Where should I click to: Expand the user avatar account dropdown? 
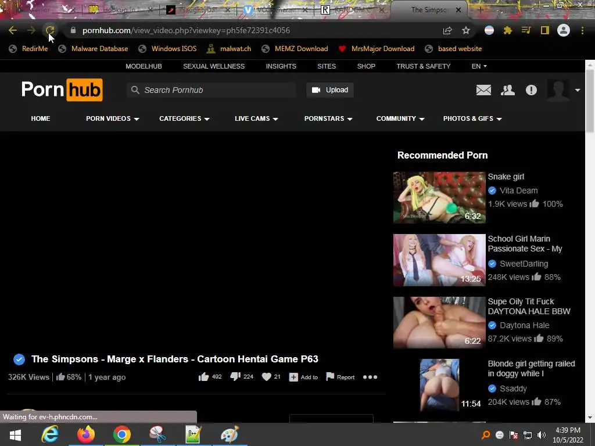(578, 90)
